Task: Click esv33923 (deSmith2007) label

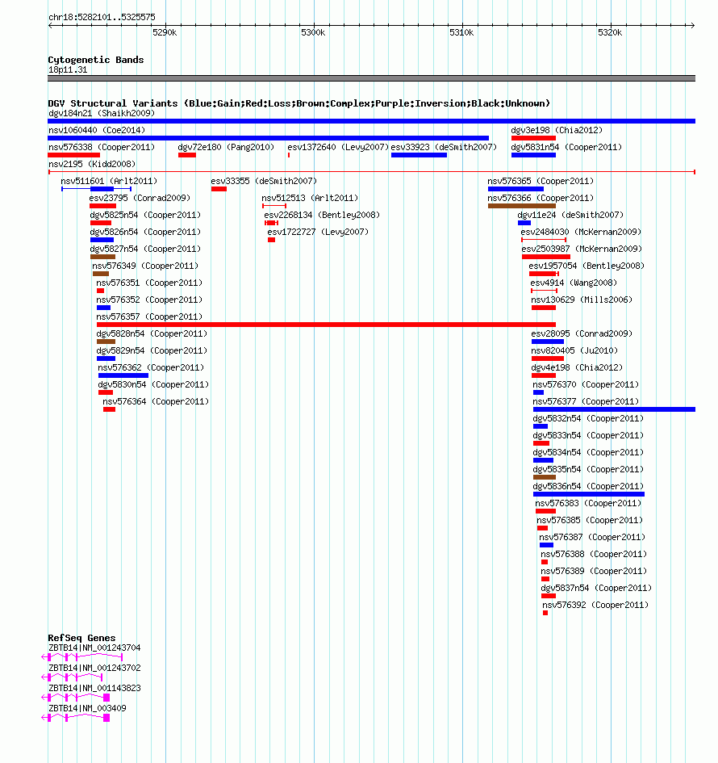Action: (x=444, y=148)
